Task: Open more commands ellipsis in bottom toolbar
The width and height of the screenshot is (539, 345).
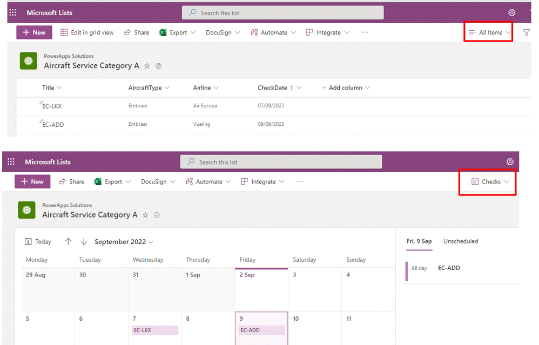Action: pos(300,181)
